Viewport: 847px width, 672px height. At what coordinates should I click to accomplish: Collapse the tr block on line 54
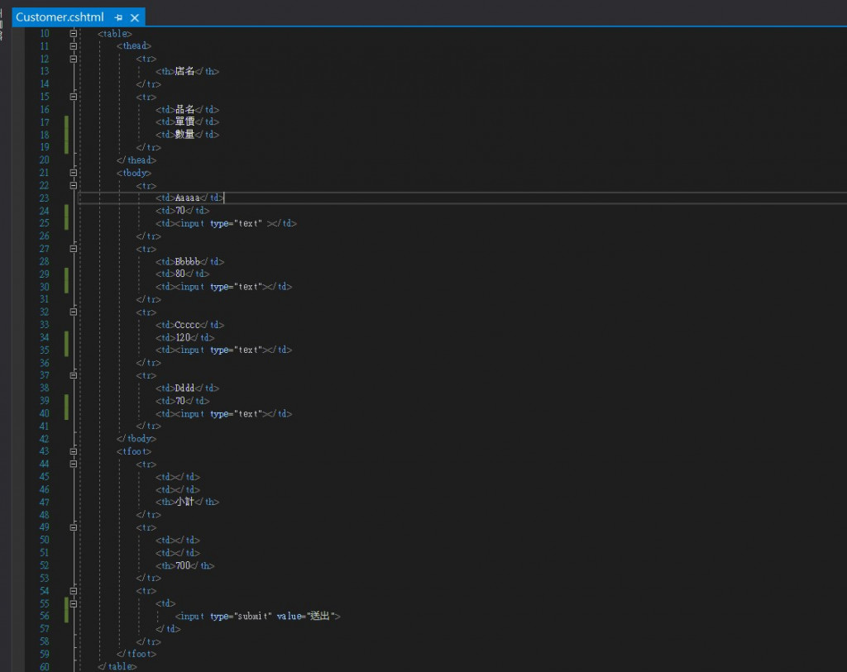74,590
